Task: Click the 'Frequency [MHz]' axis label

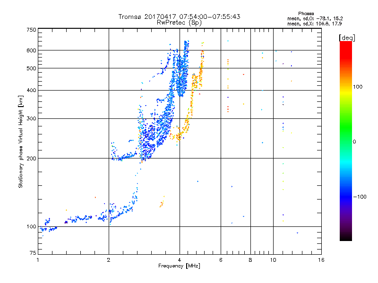Action: pos(179,266)
